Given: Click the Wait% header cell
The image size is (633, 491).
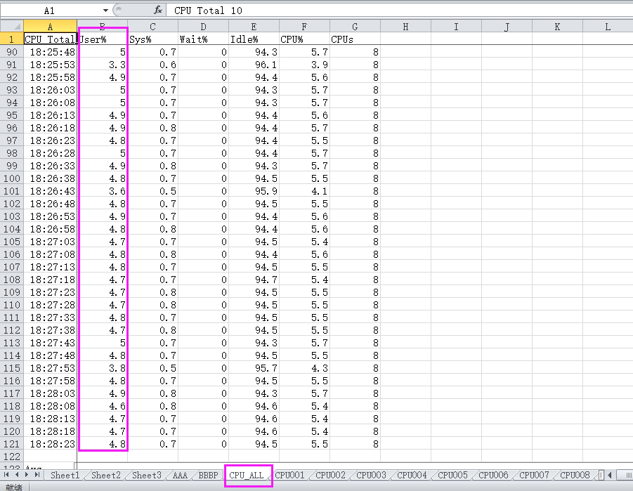Looking at the screenshot, I should 204,39.
